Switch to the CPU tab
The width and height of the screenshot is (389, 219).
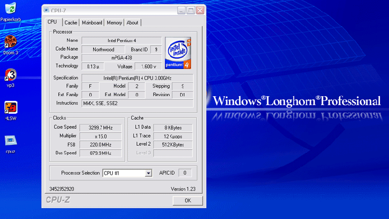(52, 22)
